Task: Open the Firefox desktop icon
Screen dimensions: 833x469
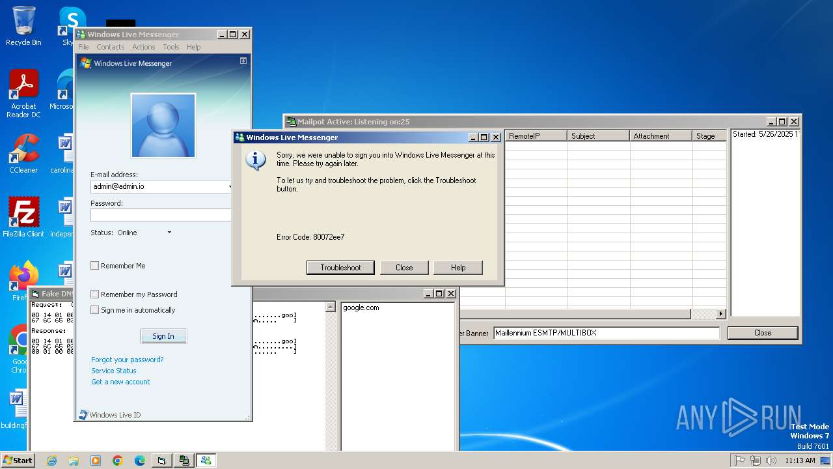Action: (23, 280)
